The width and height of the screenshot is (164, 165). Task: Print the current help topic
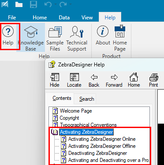pos(153,80)
